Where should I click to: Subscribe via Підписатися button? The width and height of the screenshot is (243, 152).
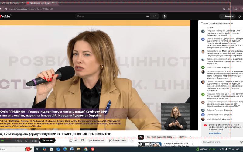tap(47, 140)
